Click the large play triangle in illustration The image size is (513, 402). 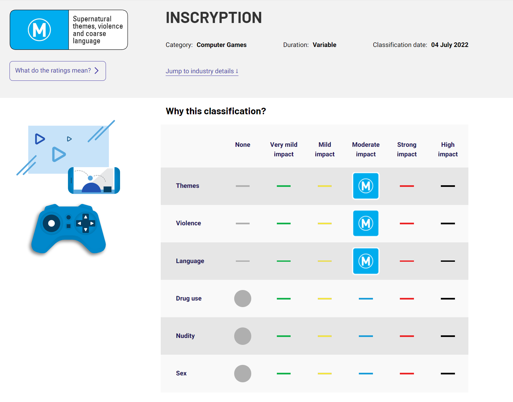(59, 154)
